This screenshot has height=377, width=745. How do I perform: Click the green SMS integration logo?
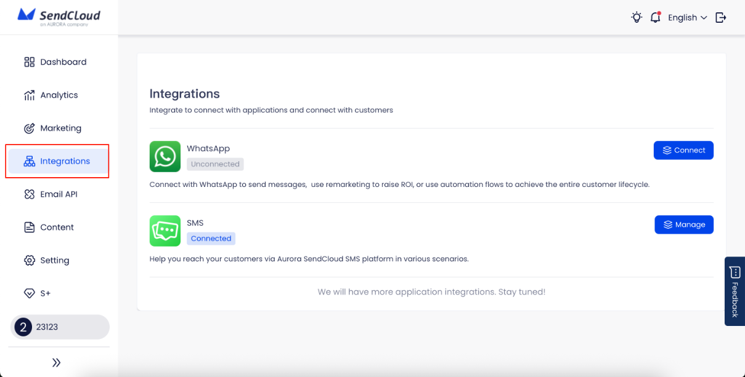point(165,231)
